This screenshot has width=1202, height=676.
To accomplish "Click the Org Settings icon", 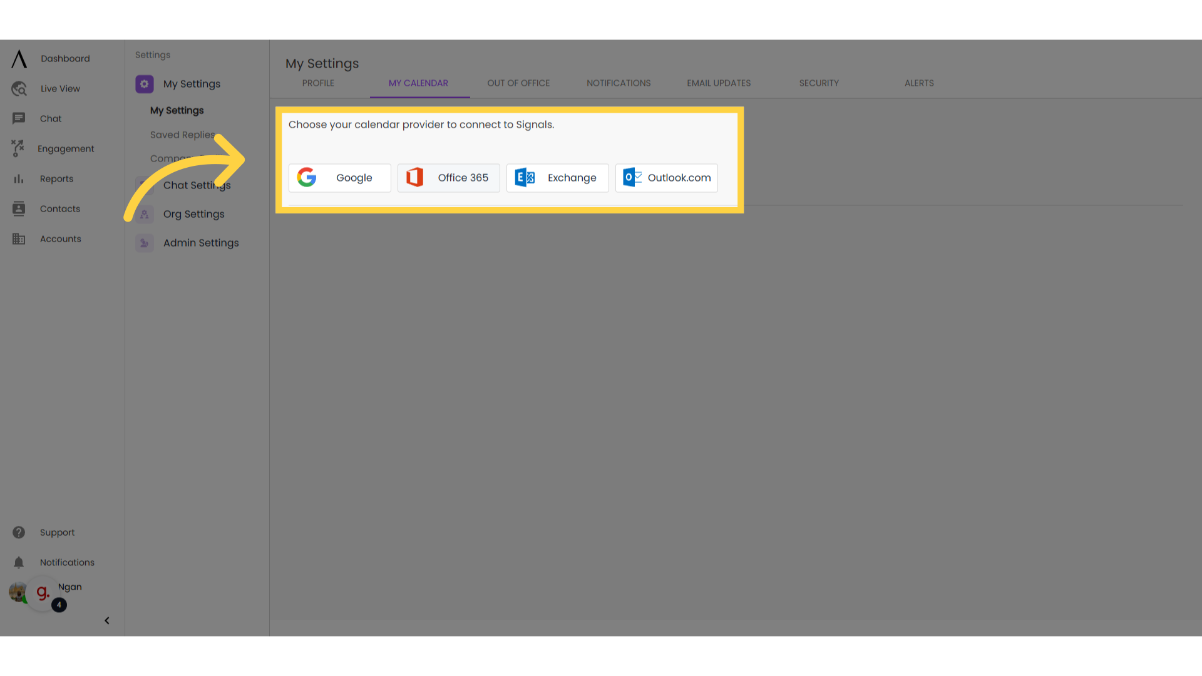I will point(145,214).
